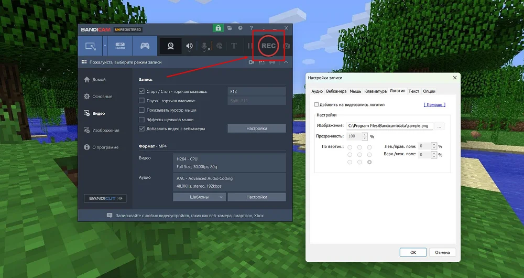Select the Логотип tab
This screenshot has height=278, width=524.
397,91
